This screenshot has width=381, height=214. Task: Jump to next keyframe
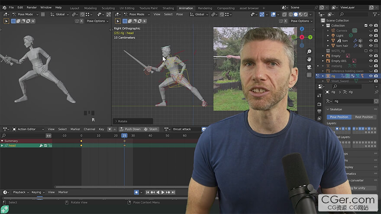168,192
